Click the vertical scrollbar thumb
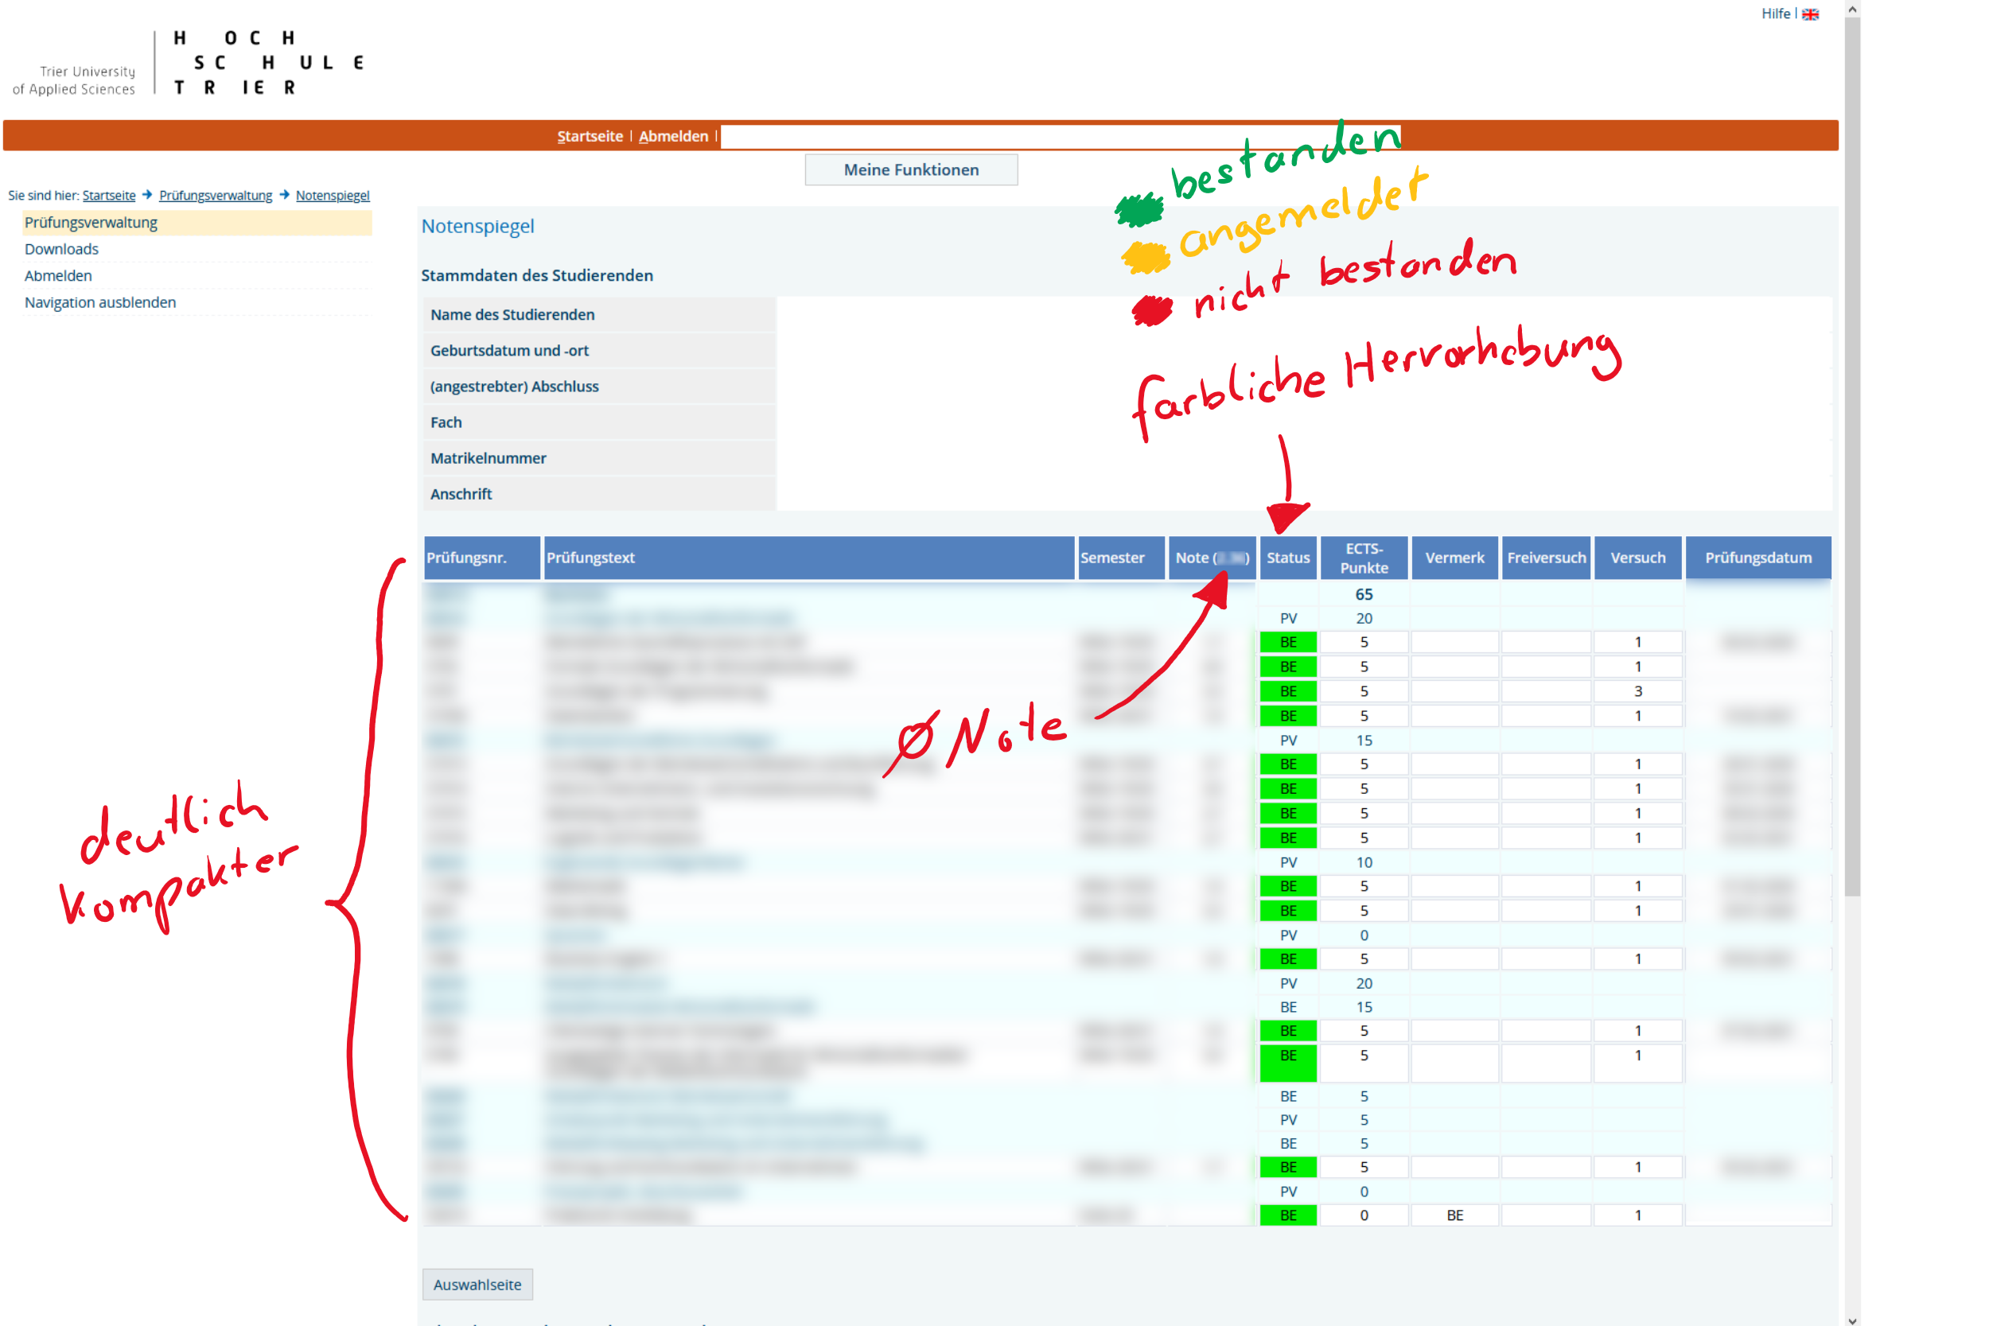 (1852, 457)
